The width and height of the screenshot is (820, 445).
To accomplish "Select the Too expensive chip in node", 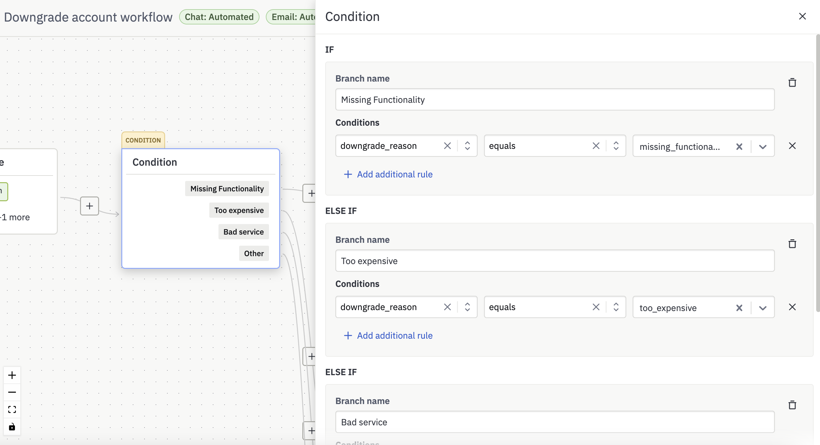I will tap(239, 210).
